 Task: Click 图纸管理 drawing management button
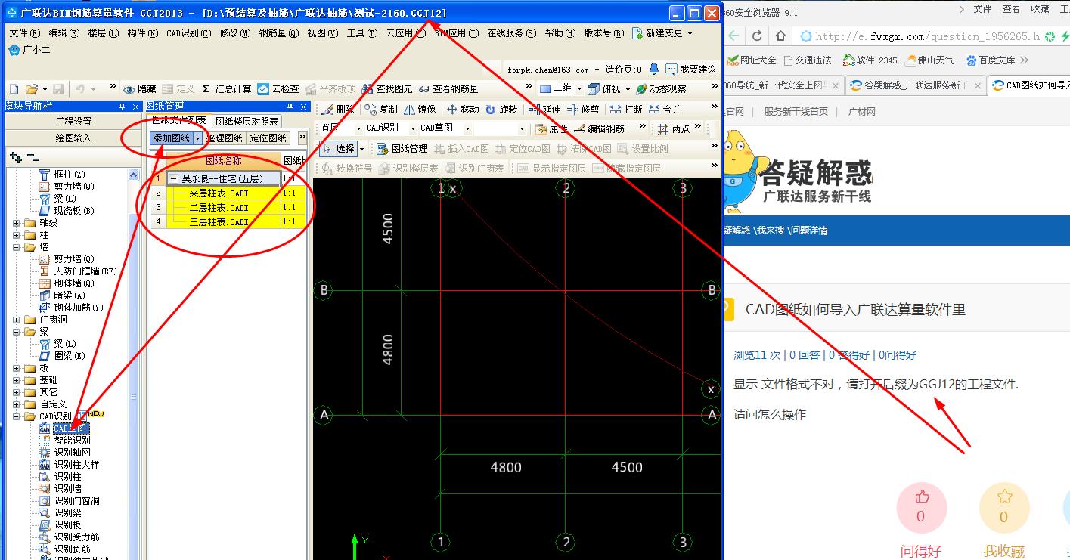click(x=402, y=148)
